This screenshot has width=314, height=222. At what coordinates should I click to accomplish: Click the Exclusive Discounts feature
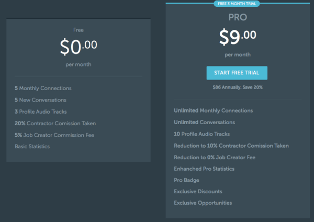coord(198,191)
